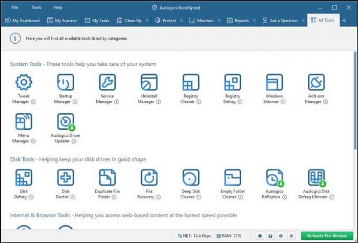
Task: Open Uninstall Manager
Action: coord(149,82)
